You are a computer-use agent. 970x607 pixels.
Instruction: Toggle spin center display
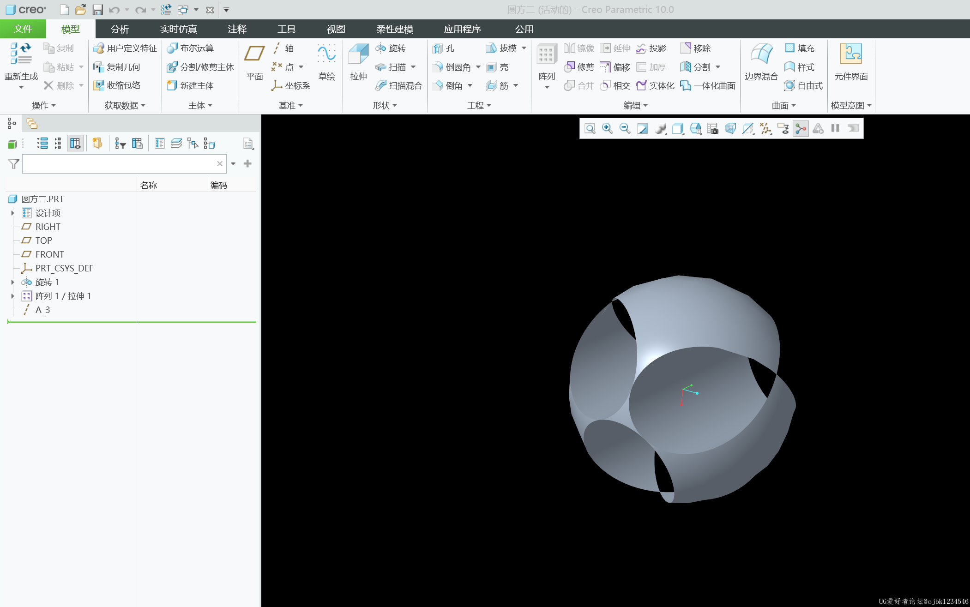pyautogui.click(x=801, y=128)
